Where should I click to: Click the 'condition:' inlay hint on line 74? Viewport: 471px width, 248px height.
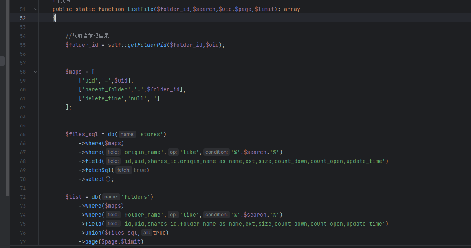[216, 215]
